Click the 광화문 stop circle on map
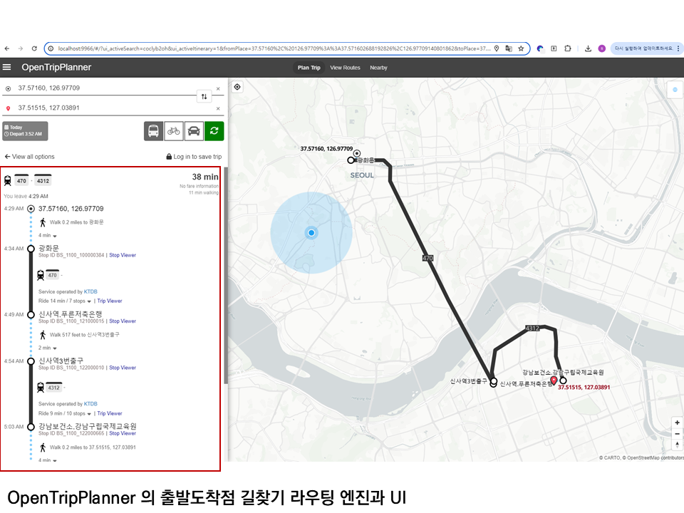Screen dimensions: 684x513 point(351,160)
